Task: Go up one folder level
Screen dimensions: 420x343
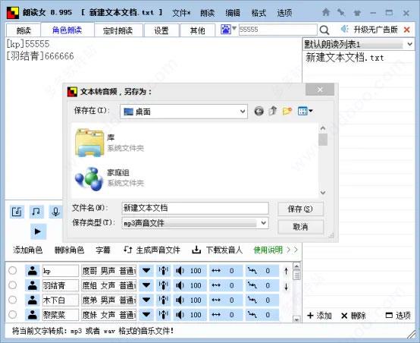Action: 273,111
